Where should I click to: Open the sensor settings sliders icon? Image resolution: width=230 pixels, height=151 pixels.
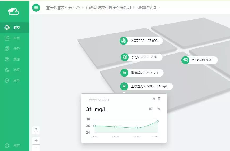click(x=159, y=109)
